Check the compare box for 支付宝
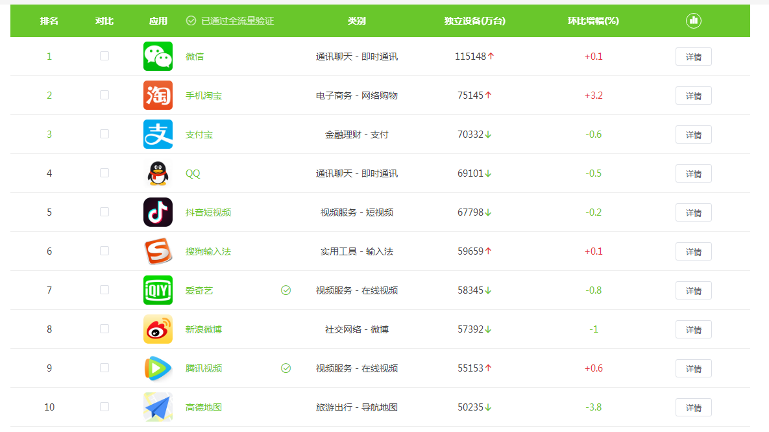The height and width of the screenshot is (432, 769). click(104, 134)
